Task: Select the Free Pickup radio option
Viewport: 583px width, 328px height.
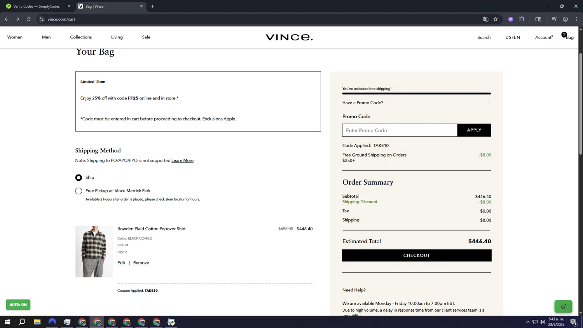Action: (x=79, y=191)
